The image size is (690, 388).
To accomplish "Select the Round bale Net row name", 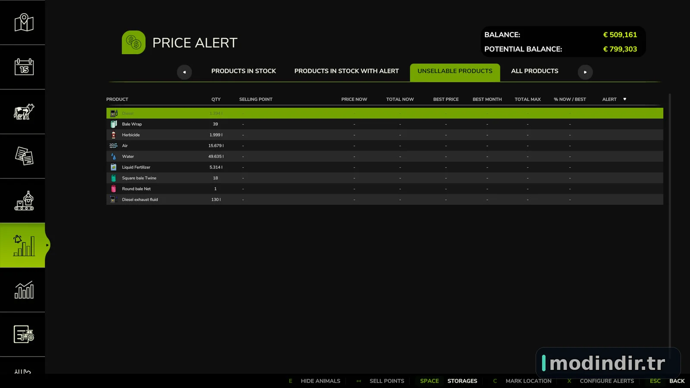I will tap(136, 189).
